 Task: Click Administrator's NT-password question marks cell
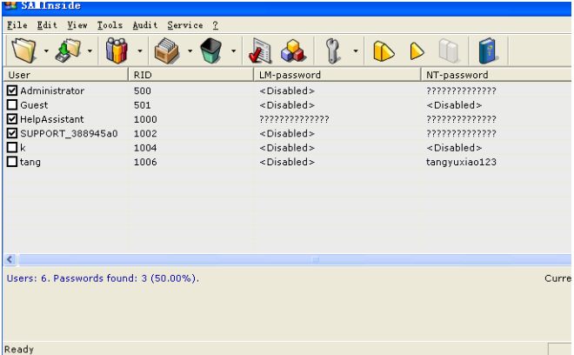click(x=461, y=90)
